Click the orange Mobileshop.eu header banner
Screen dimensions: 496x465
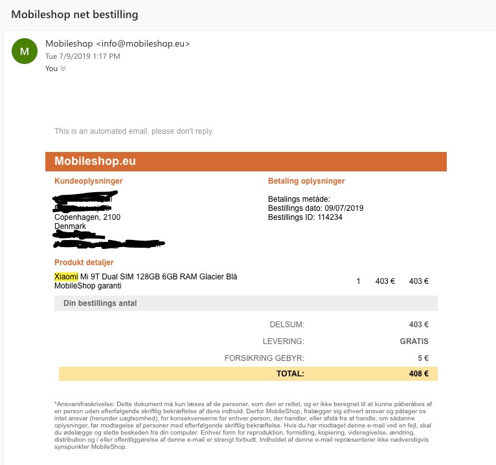pos(246,162)
